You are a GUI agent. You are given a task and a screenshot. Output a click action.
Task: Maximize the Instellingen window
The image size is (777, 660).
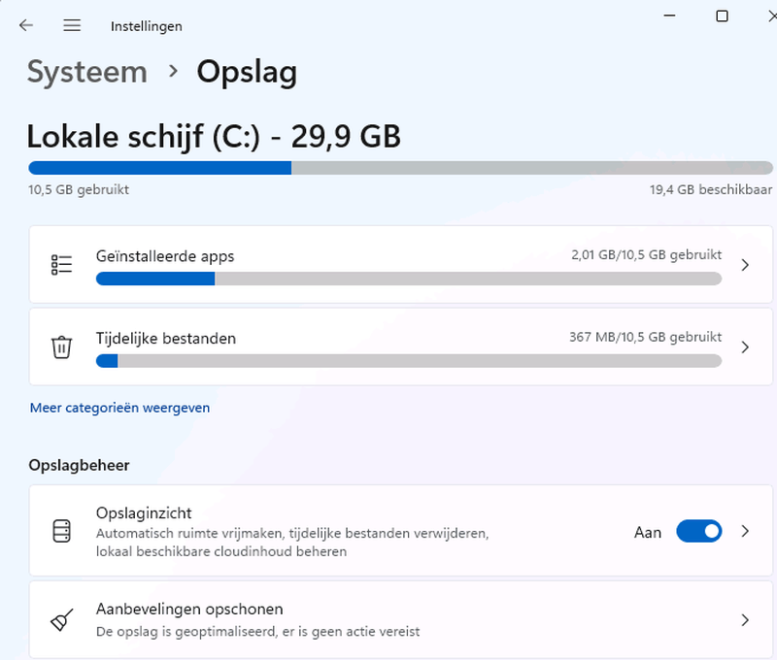722,16
